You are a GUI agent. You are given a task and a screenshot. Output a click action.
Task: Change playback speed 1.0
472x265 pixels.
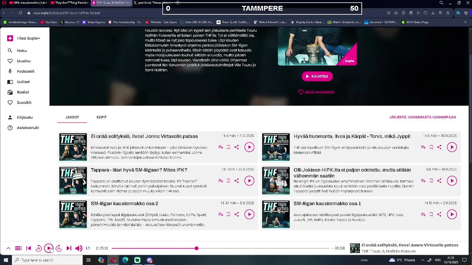[x=88, y=248]
